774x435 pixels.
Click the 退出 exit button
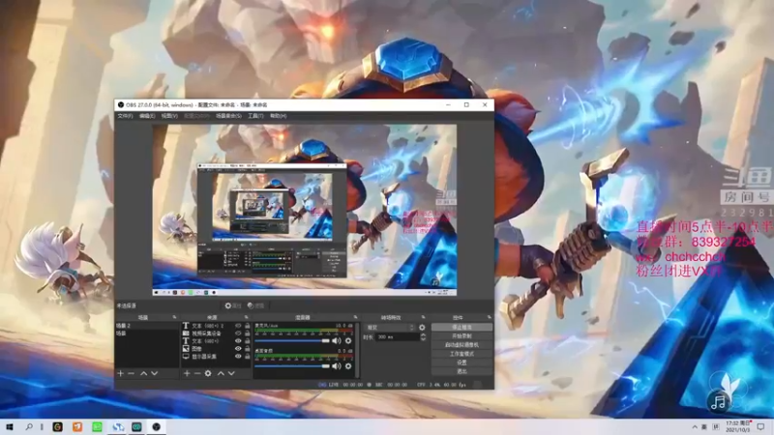point(461,371)
